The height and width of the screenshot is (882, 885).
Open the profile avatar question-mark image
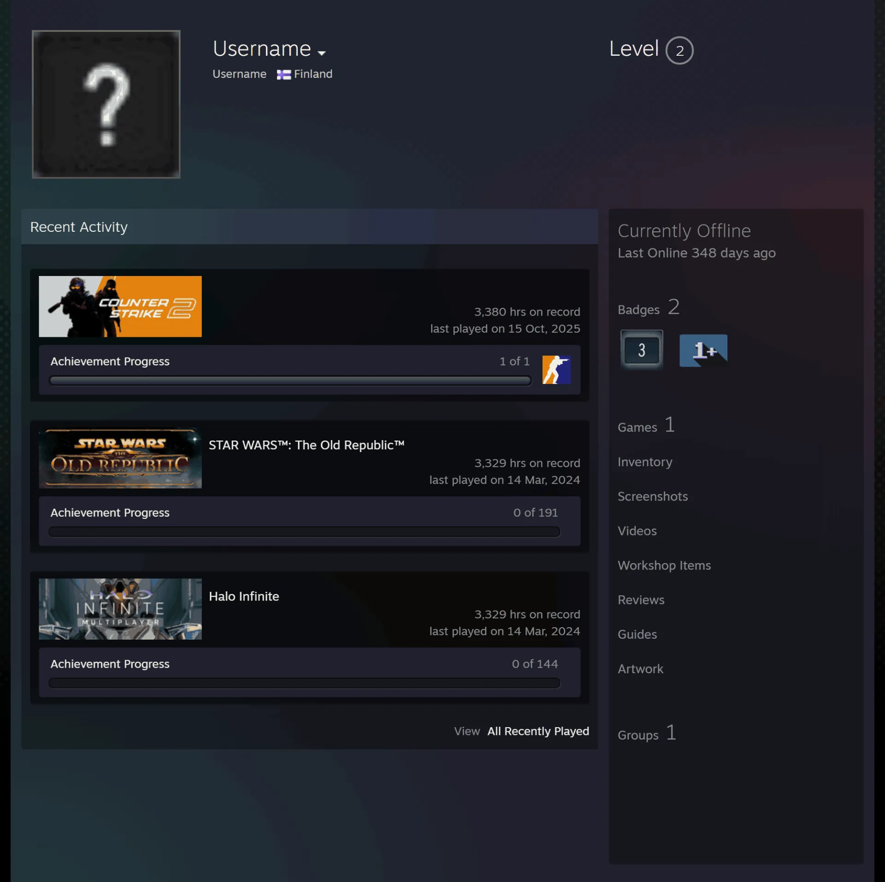(106, 104)
